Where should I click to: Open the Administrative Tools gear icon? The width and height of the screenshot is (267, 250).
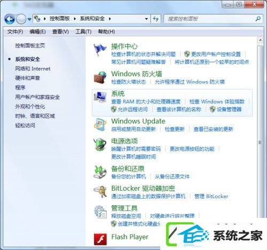tap(100, 212)
